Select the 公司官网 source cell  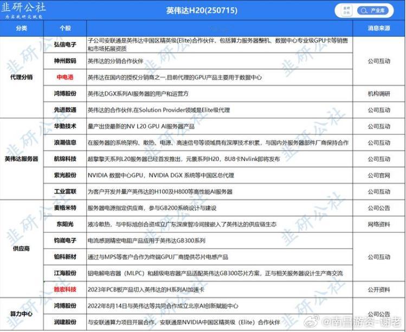(379, 175)
